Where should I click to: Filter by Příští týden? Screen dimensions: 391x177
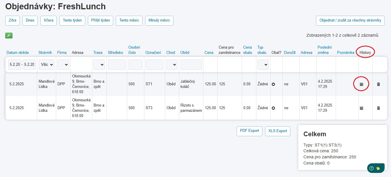[x=100, y=20]
